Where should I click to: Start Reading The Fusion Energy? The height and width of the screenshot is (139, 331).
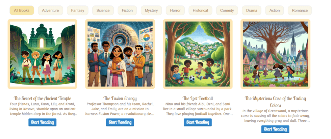pyautogui.click(x=120, y=122)
